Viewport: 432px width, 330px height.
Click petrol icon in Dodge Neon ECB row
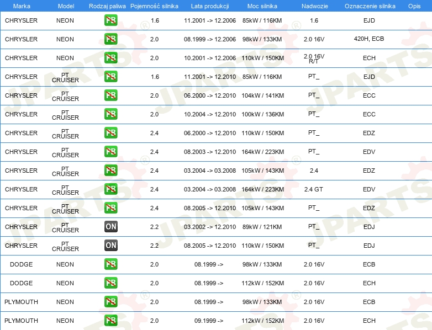110,264
